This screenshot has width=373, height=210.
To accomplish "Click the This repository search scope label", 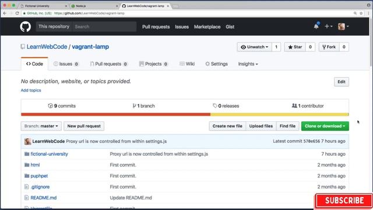I will [54, 26].
